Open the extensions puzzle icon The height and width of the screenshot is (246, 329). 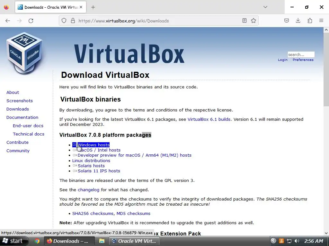pos(310,21)
